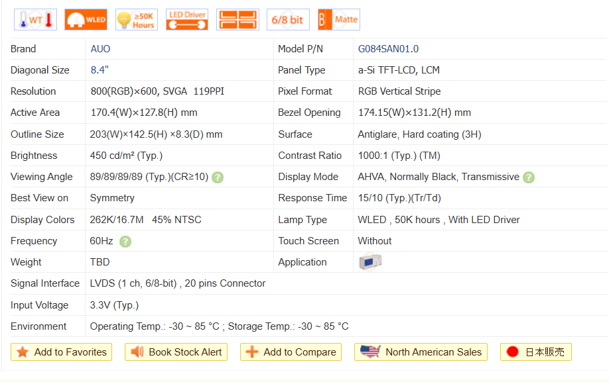Click the 6/8 bit feature icon
The height and width of the screenshot is (382, 609).
coord(288,20)
